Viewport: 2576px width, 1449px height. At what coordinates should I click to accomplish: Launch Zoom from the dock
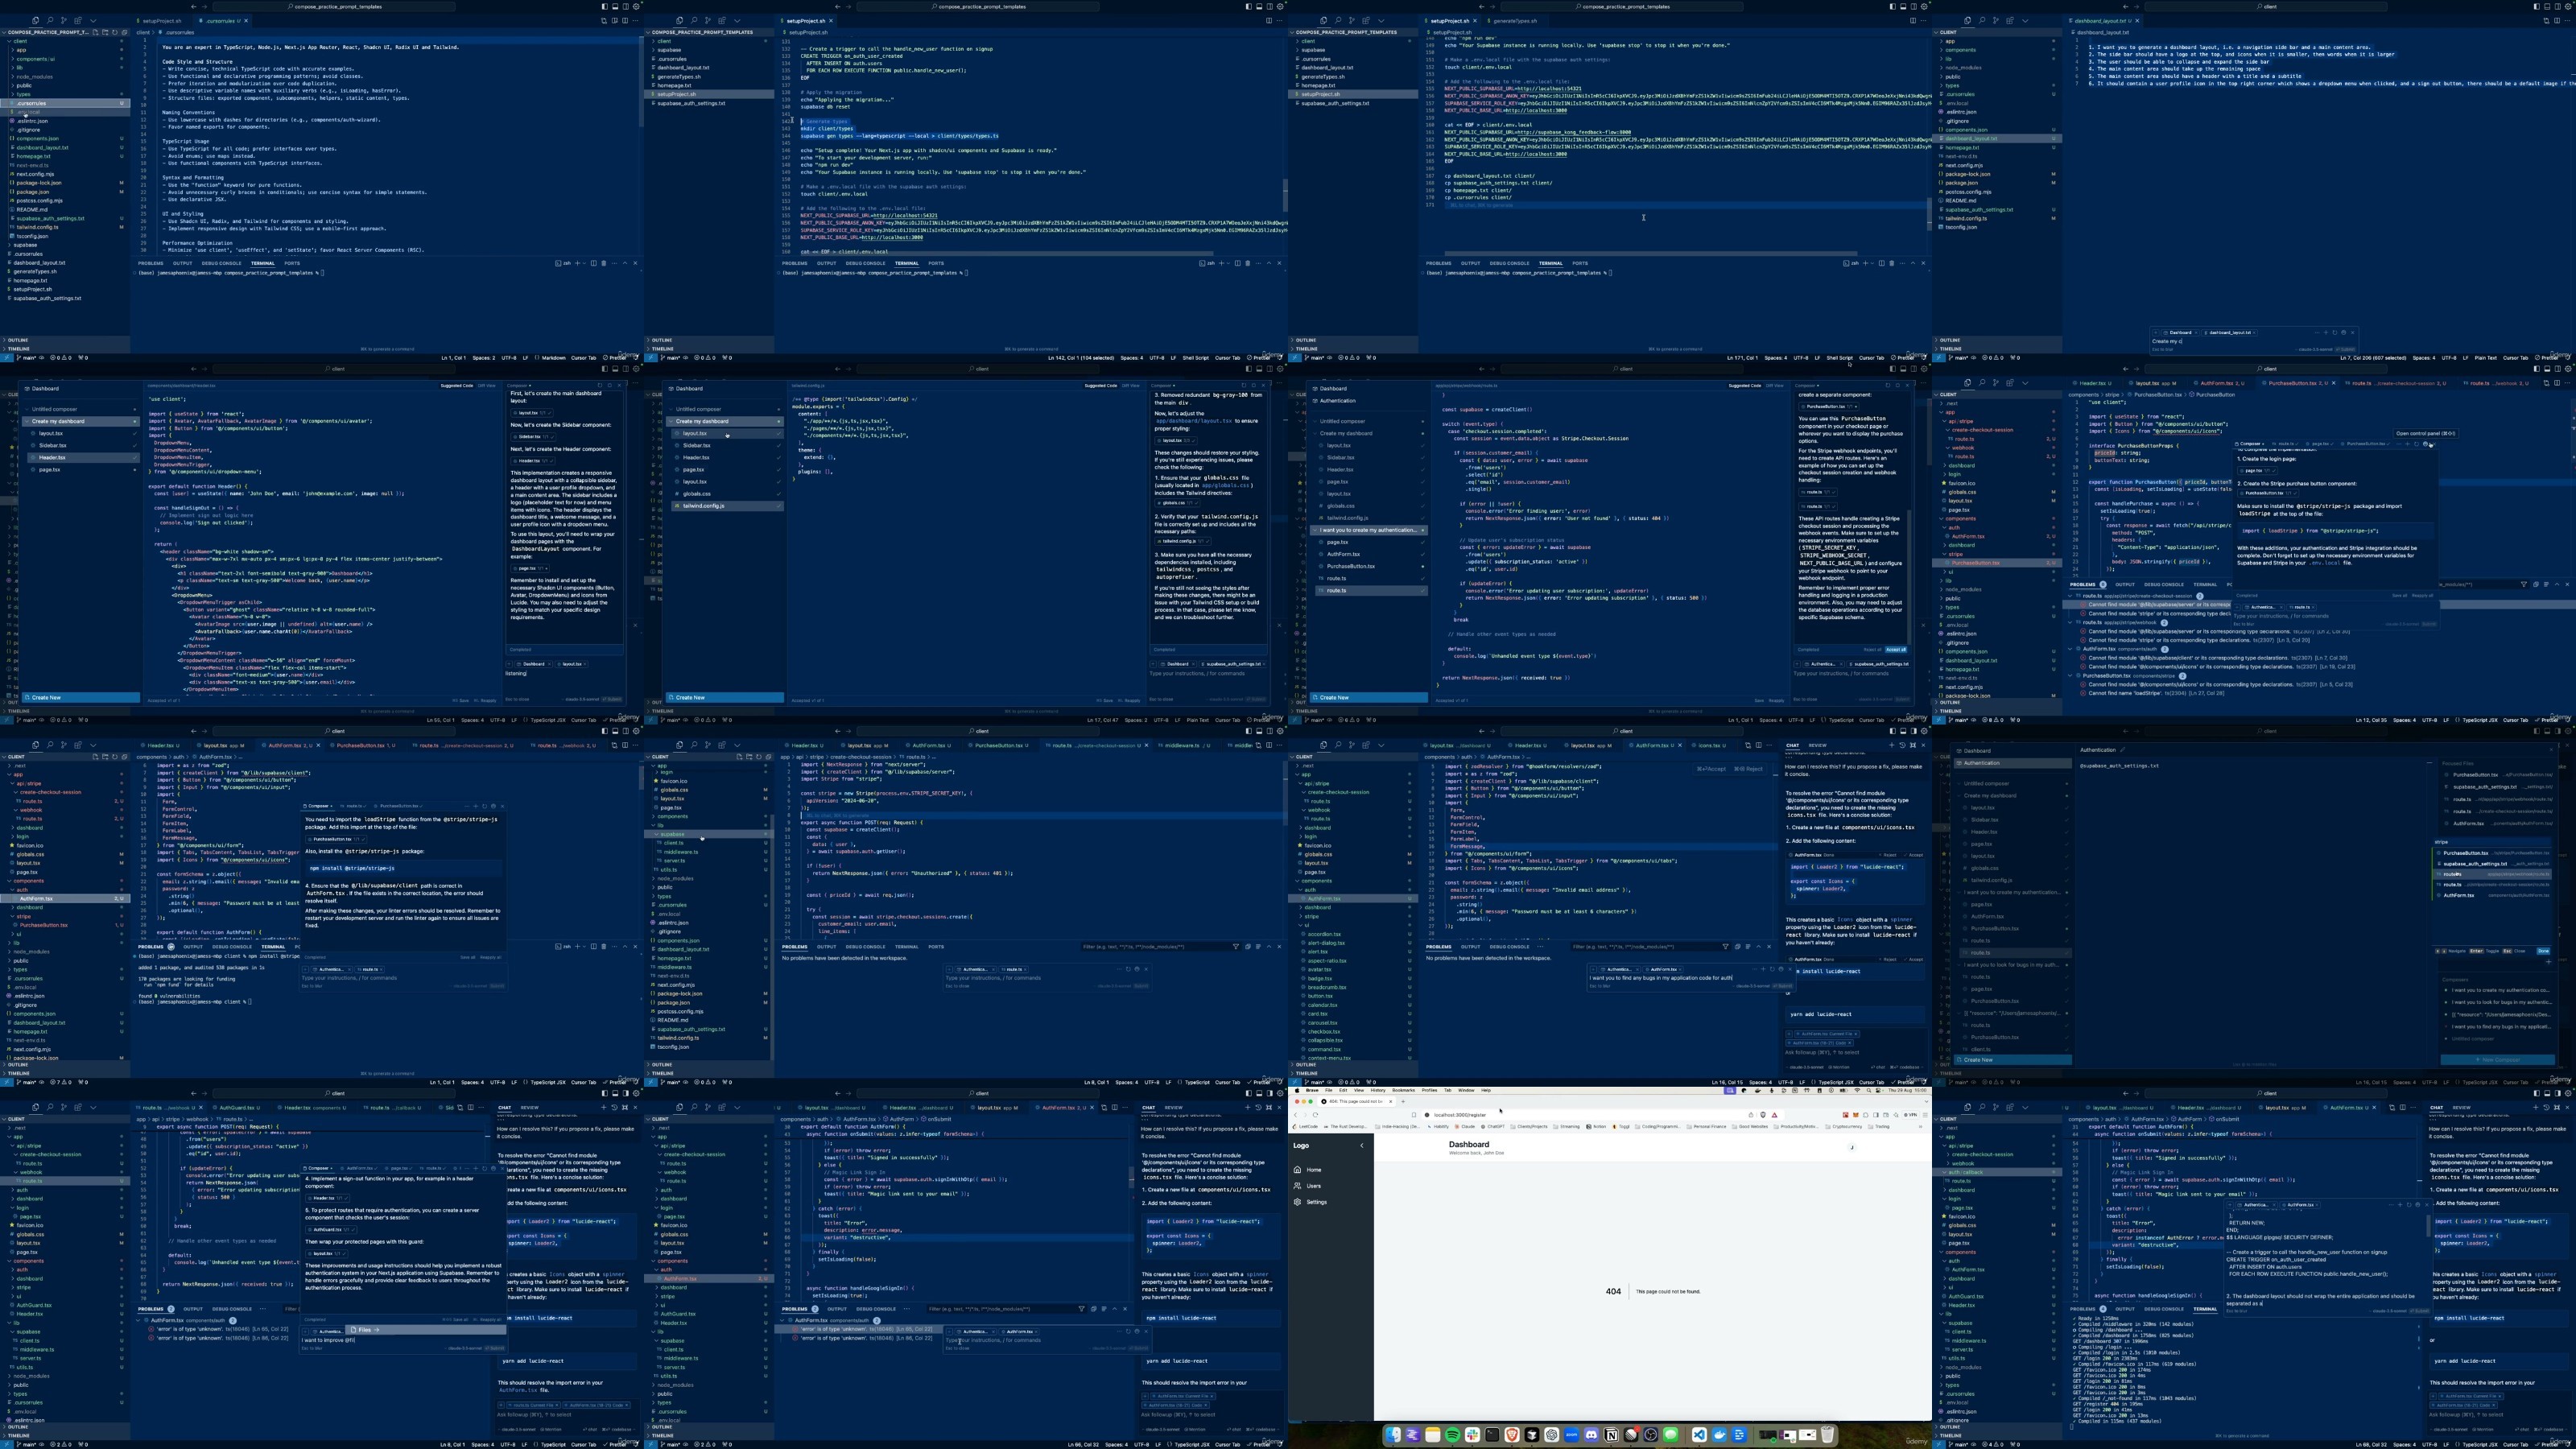[x=1572, y=1435]
